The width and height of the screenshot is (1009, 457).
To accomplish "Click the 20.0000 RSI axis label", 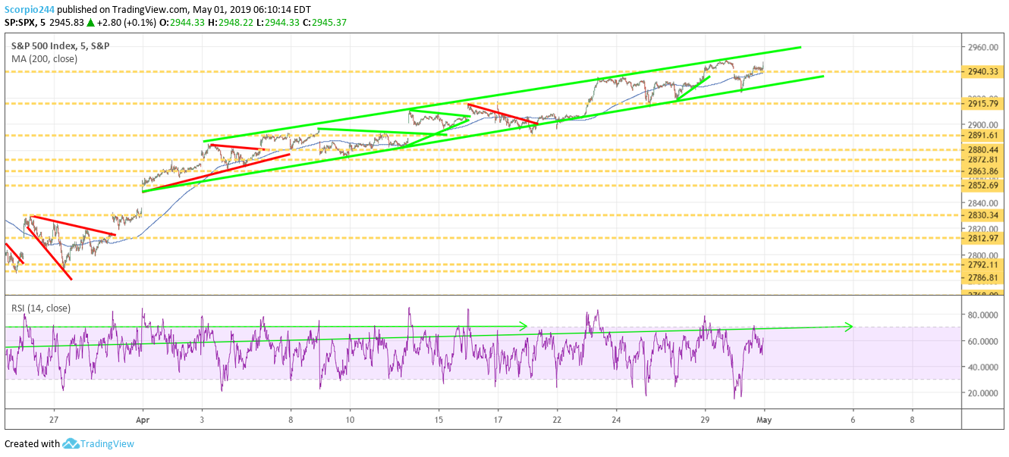I will point(982,393).
